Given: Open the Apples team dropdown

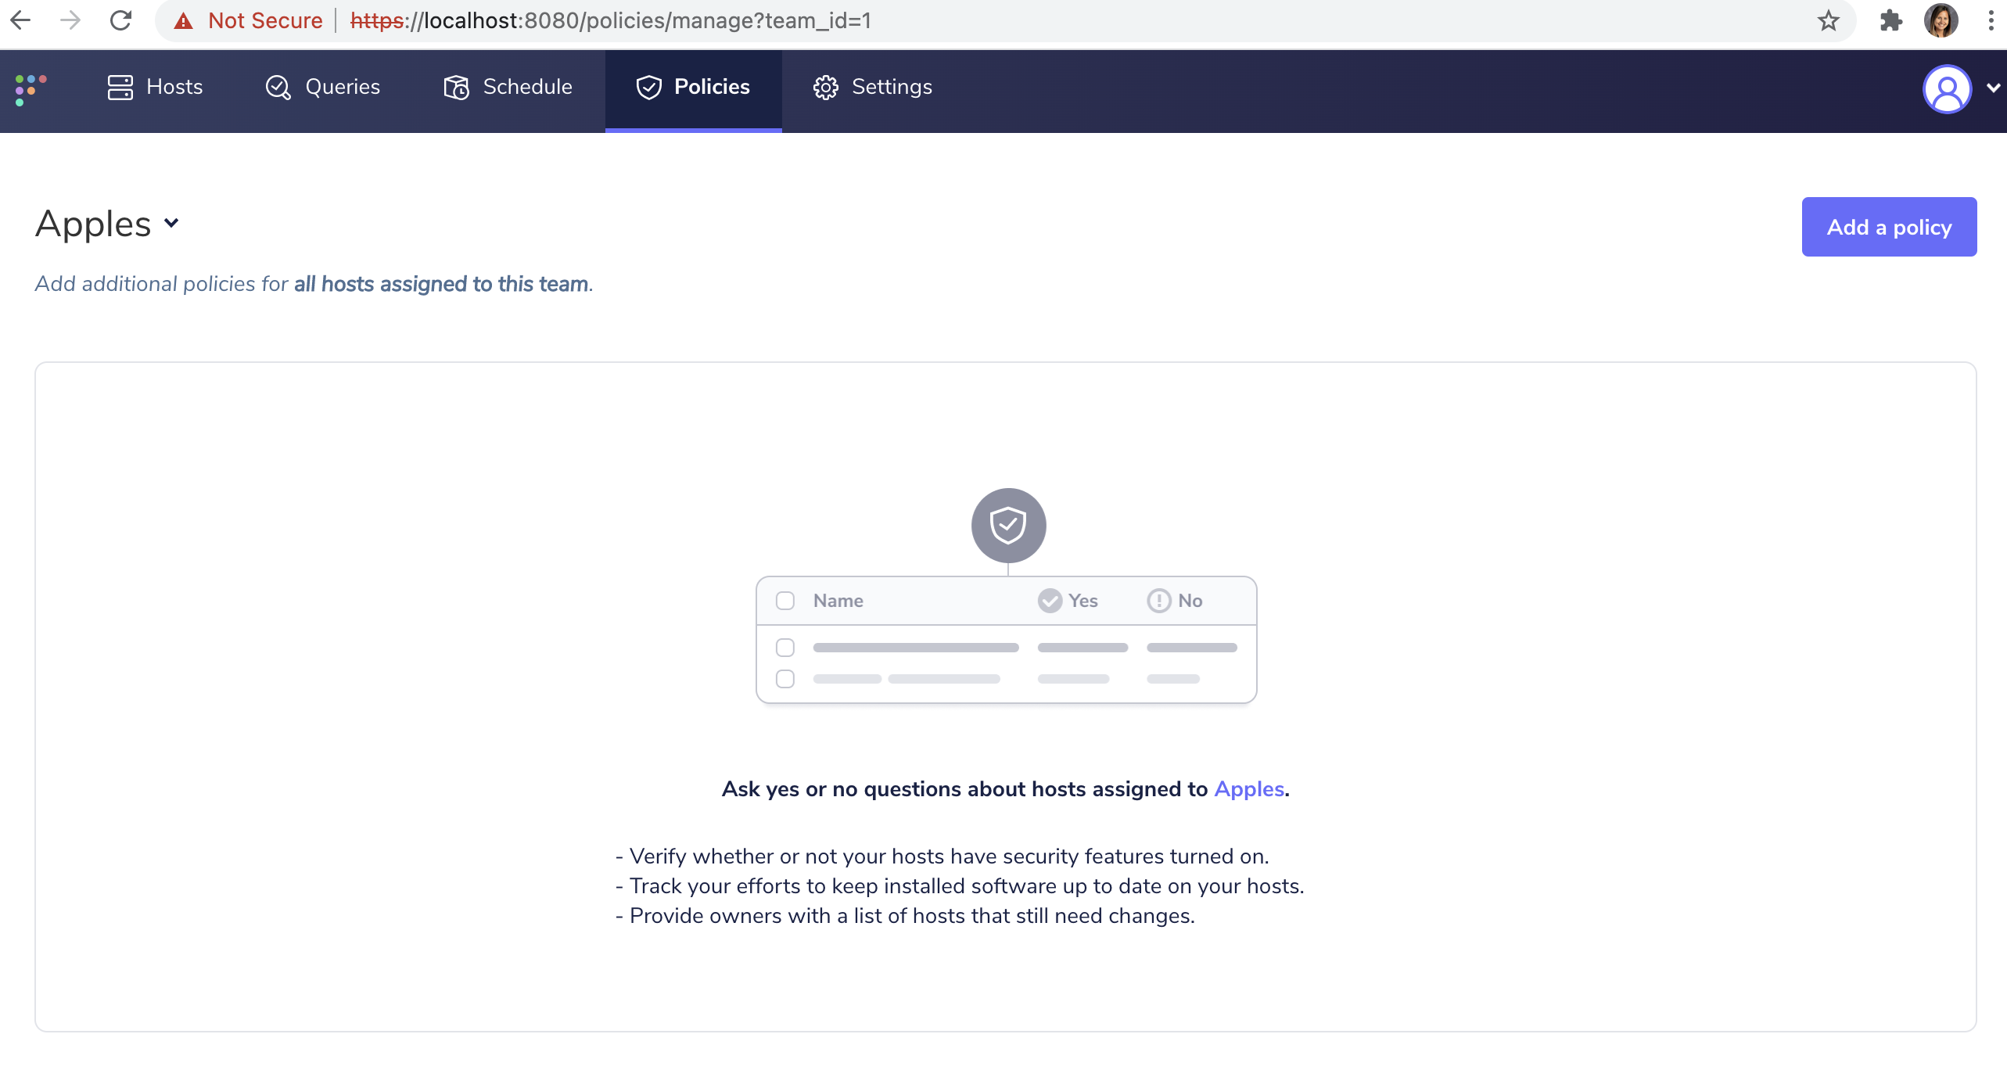Looking at the screenshot, I should click(108, 224).
